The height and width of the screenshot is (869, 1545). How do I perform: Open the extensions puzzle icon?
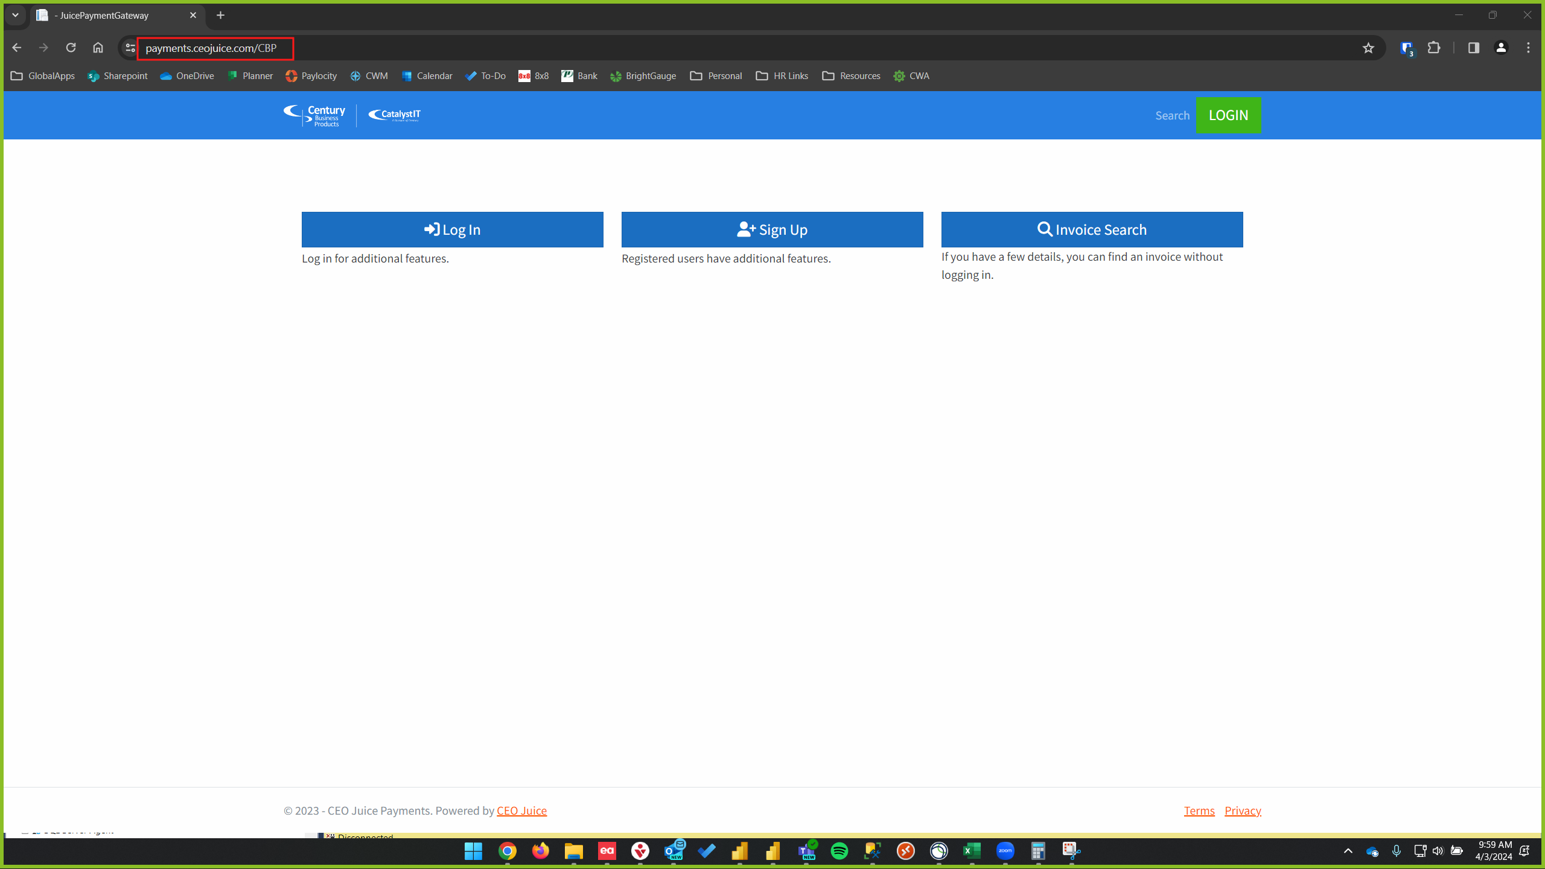[1434, 48]
